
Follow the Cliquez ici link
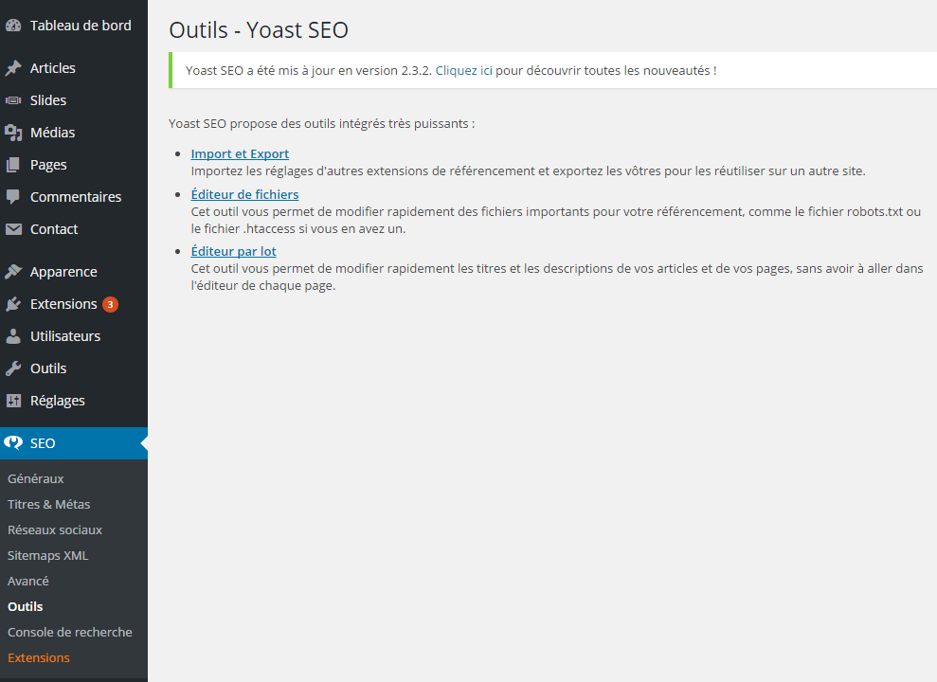(x=463, y=70)
